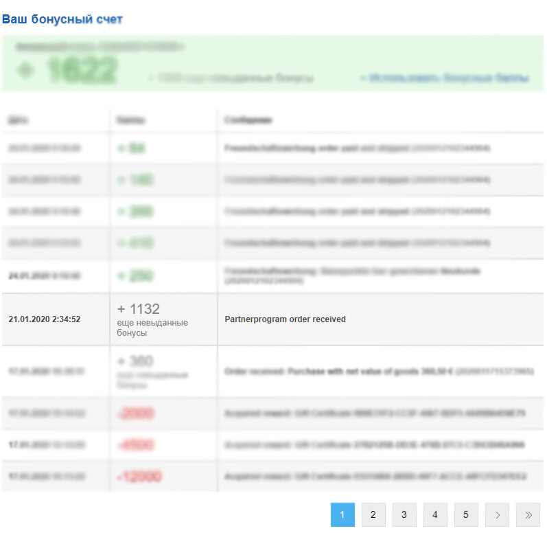Jump to last page double arrow

tap(528, 514)
